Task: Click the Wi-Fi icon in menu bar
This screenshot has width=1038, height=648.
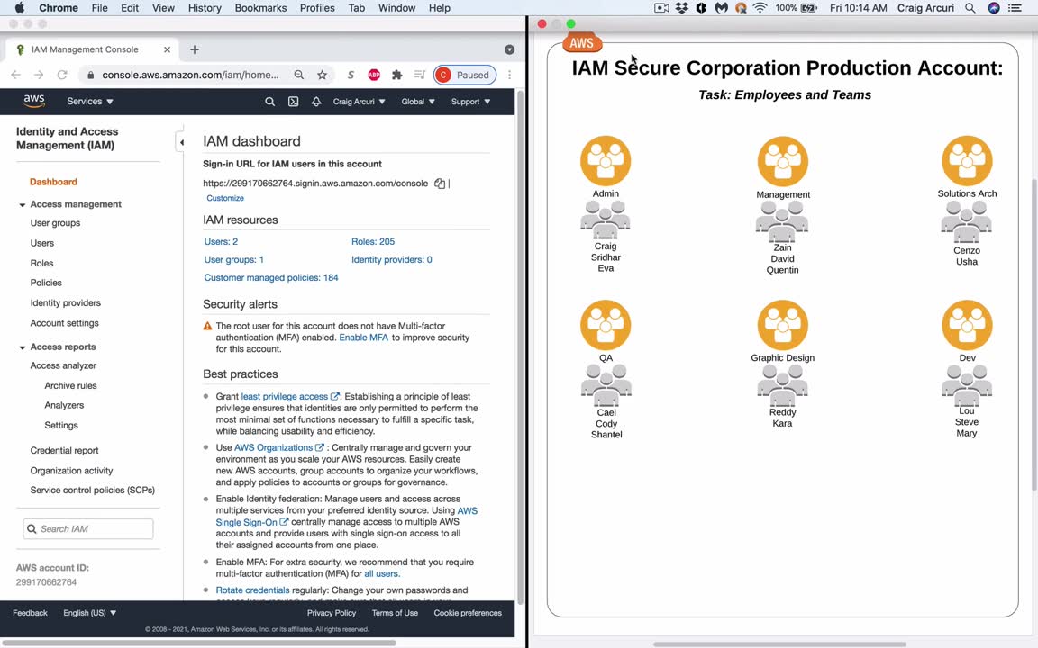Action: tap(760, 8)
